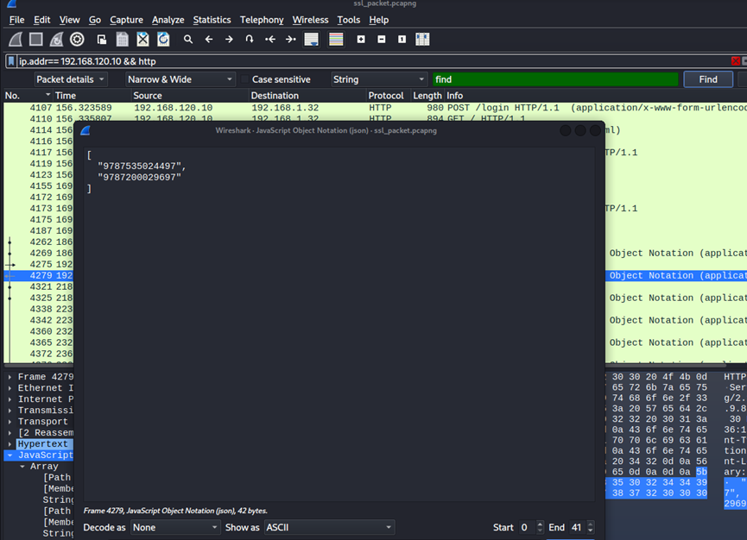
Task: Sort packets by Time column header
Action: pos(92,96)
